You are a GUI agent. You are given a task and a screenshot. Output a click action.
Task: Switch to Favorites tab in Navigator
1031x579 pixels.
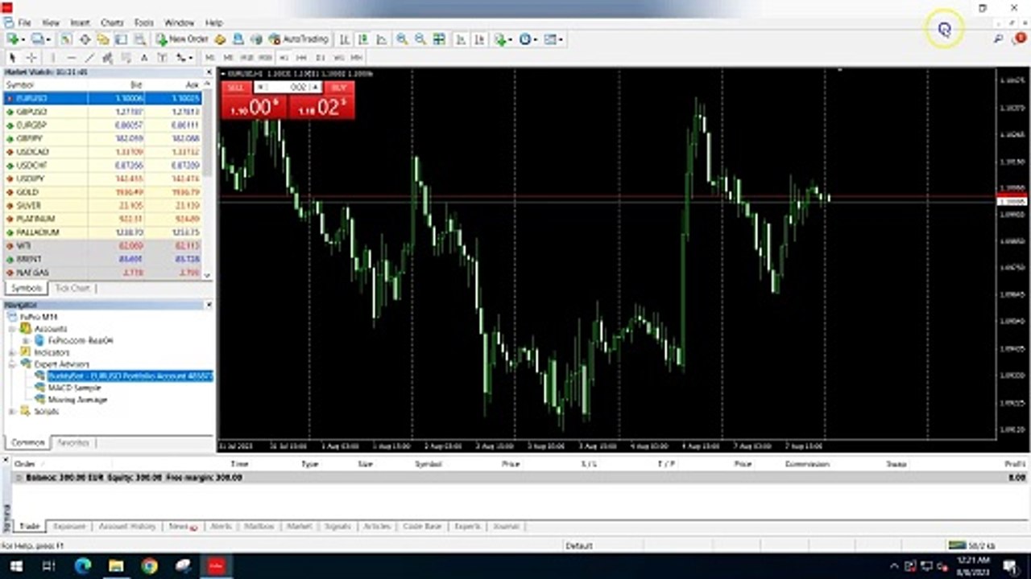point(73,442)
